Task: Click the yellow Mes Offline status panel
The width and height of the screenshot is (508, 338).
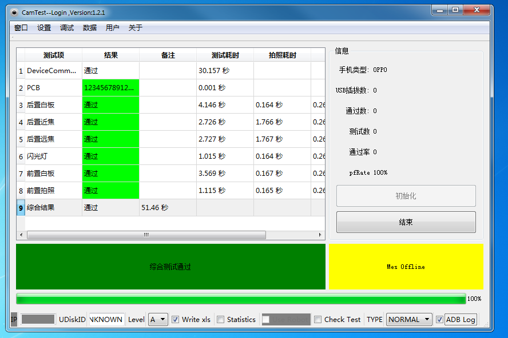Action: [406, 267]
